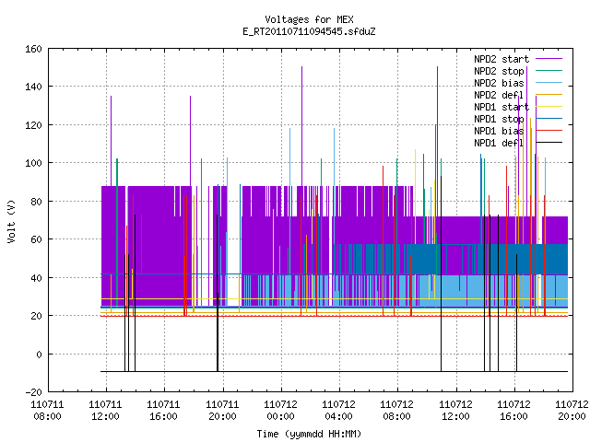Click the x-axis label '110712 04:00'
Viewport: 590px width, 442px height.
click(338, 411)
